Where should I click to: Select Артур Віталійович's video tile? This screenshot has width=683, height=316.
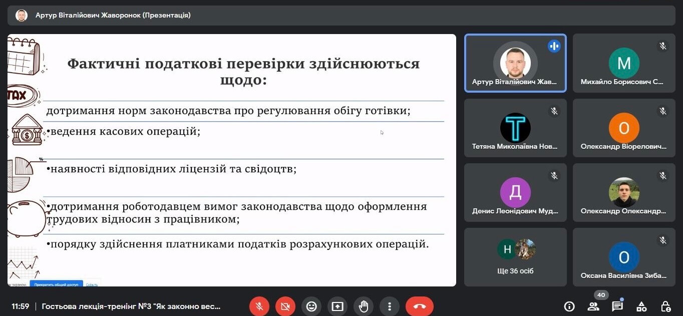coord(515,63)
